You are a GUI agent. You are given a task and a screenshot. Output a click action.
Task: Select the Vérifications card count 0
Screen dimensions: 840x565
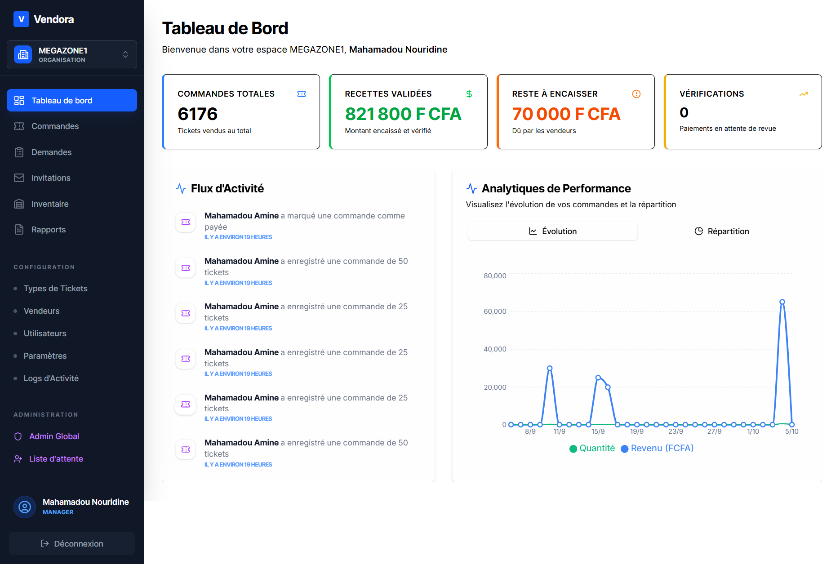point(684,112)
